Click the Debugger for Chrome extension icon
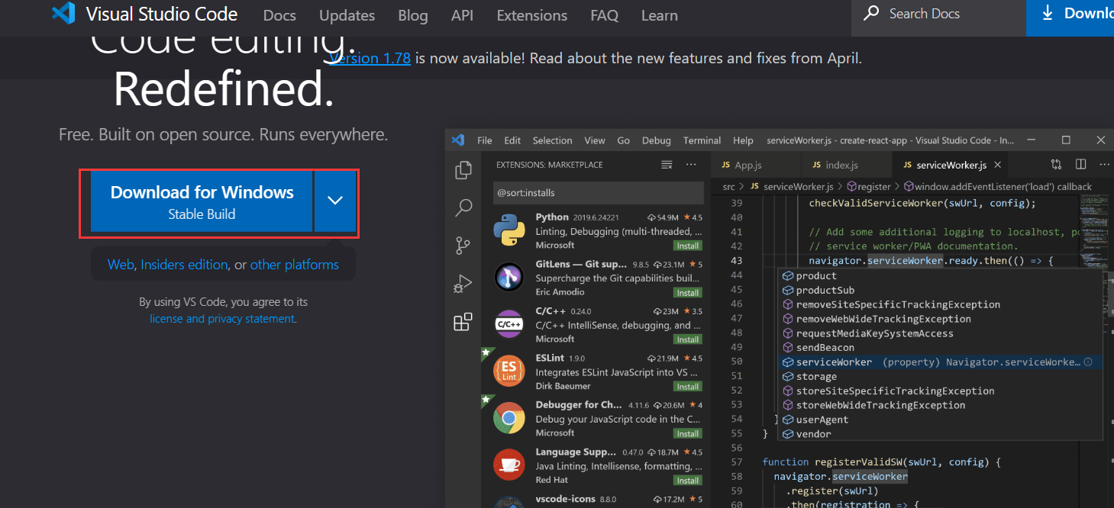This screenshot has width=1114, height=508. tap(509, 418)
